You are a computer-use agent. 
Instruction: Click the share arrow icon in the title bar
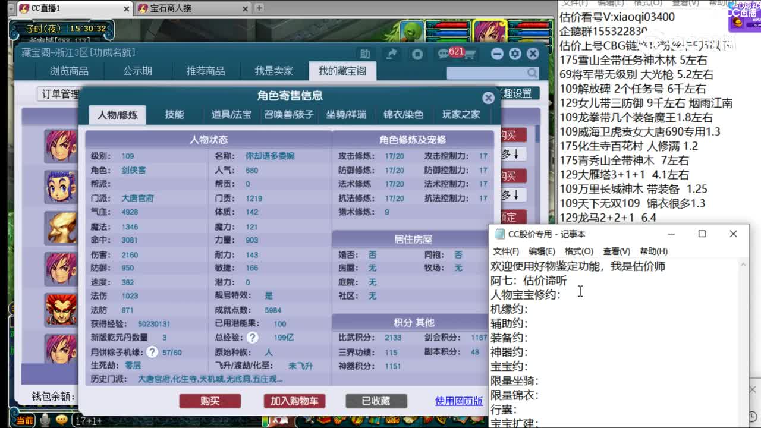pos(391,53)
